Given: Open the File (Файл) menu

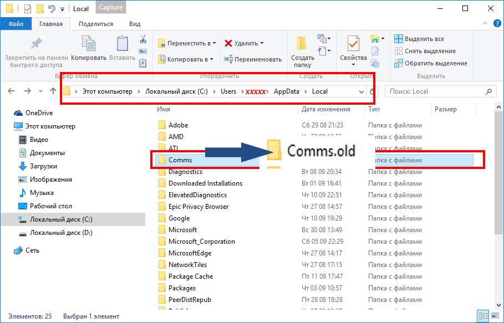Looking at the screenshot, I should (16, 24).
